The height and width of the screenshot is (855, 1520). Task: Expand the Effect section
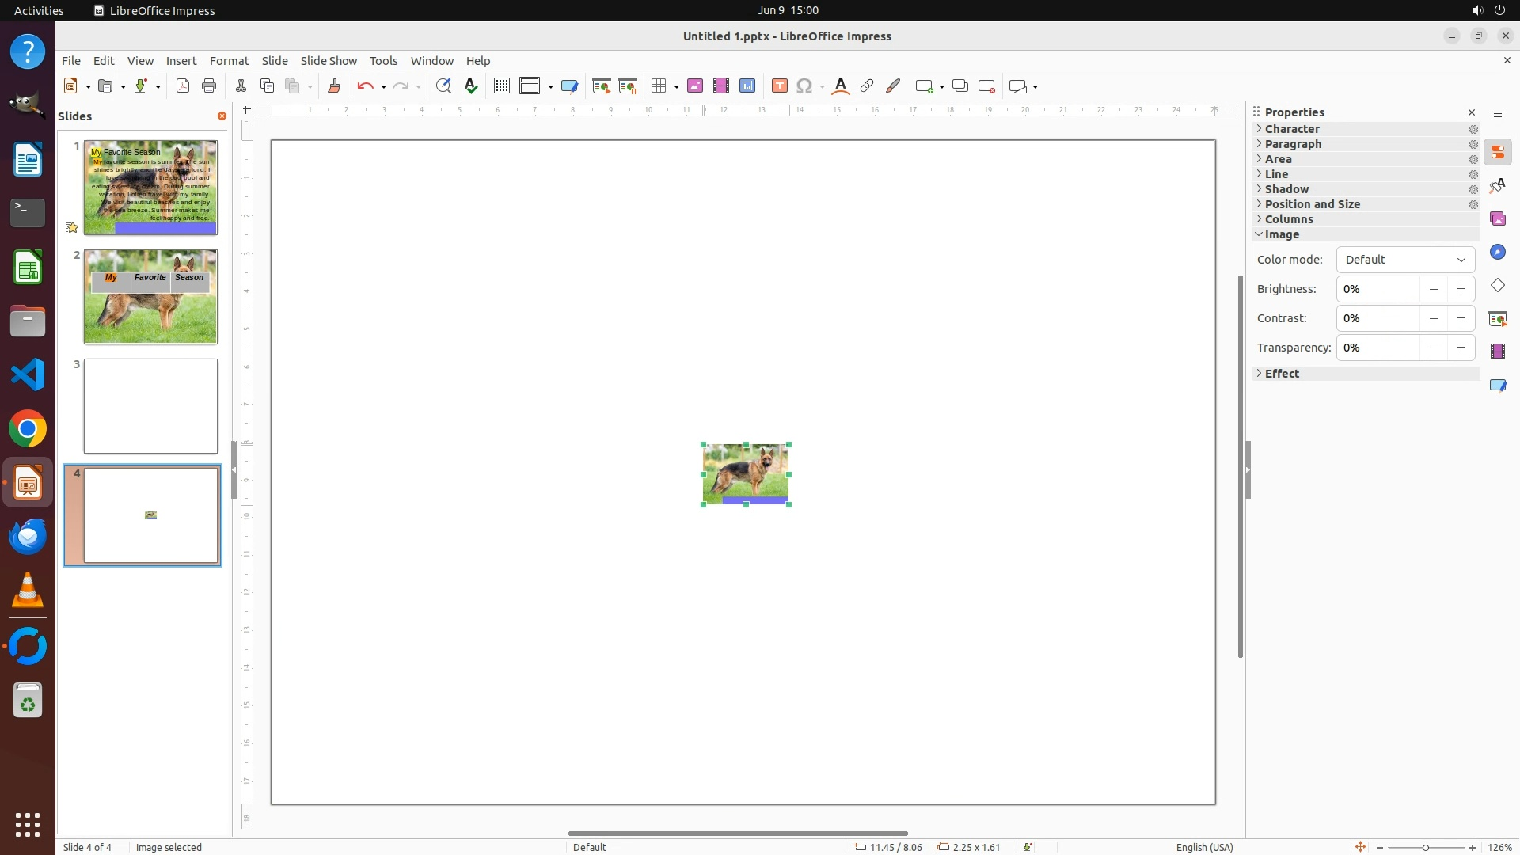tap(1281, 374)
